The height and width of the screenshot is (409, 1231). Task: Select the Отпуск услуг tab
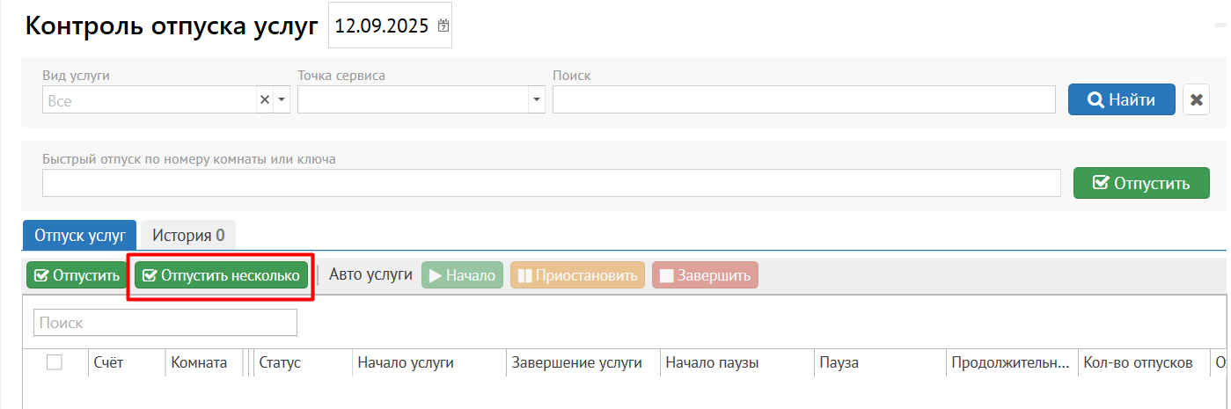tap(79, 235)
